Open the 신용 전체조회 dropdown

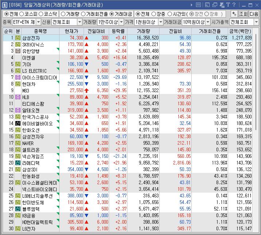(x=80, y=22)
